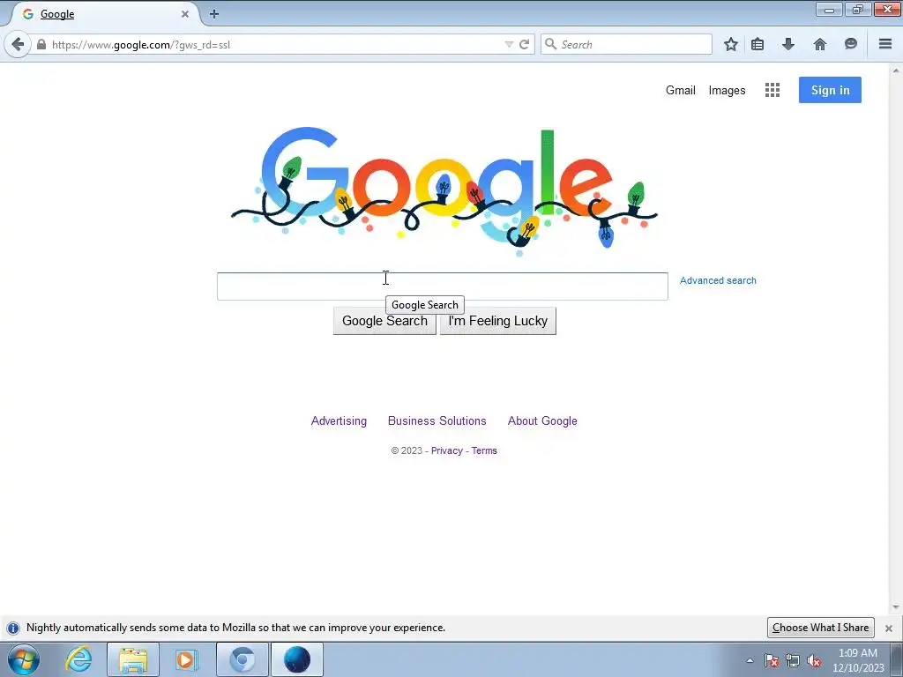The width and height of the screenshot is (903, 677).
Task: Click Choose What I Share button
Action: tap(821, 628)
